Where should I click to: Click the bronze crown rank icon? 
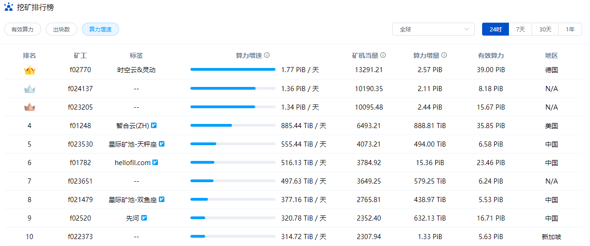[x=30, y=107]
